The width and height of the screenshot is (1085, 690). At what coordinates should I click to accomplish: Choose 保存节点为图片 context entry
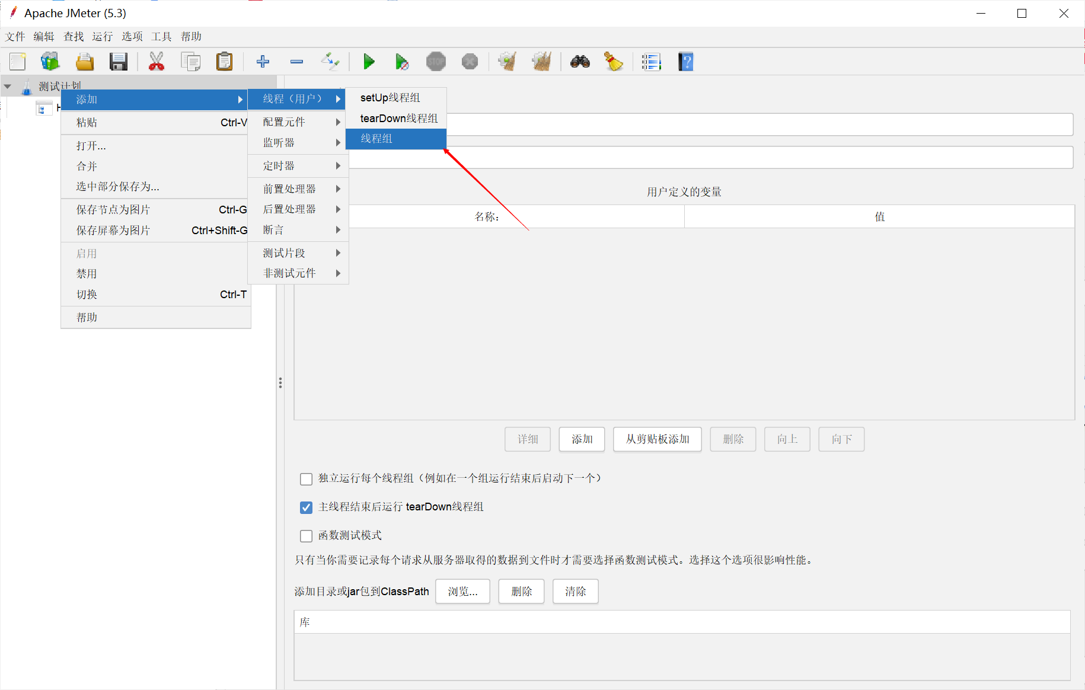coord(155,210)
